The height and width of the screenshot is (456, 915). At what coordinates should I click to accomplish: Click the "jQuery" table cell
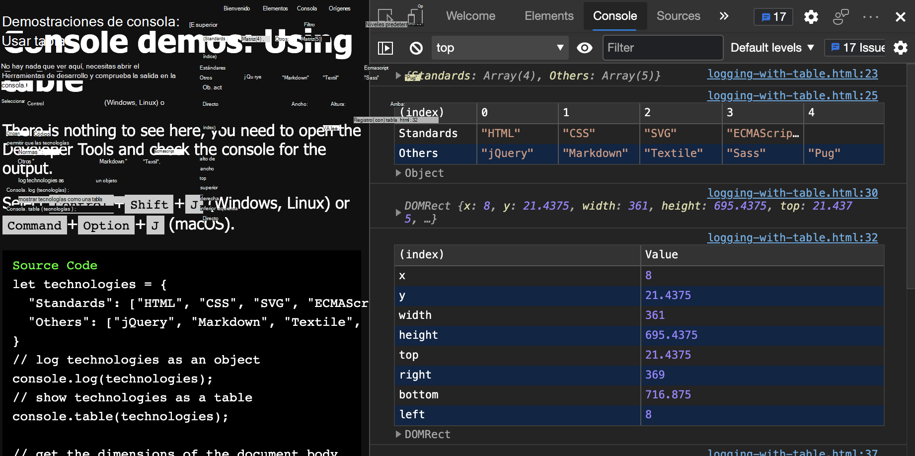517,153
